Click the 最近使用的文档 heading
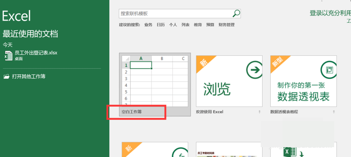Image resolution: width=351 pixels, height=157 pixels. [x=30, y=34]
